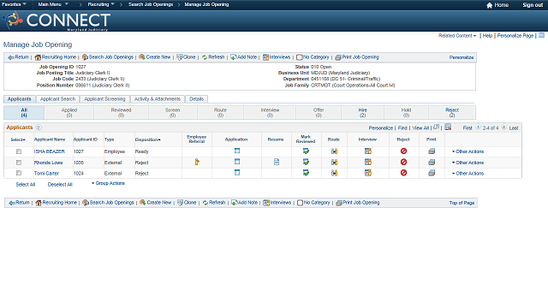Image resolution: width=548 pixels, height=308 pixels.
Task: Filter applicants by Hire (2)
Action: 362,112
